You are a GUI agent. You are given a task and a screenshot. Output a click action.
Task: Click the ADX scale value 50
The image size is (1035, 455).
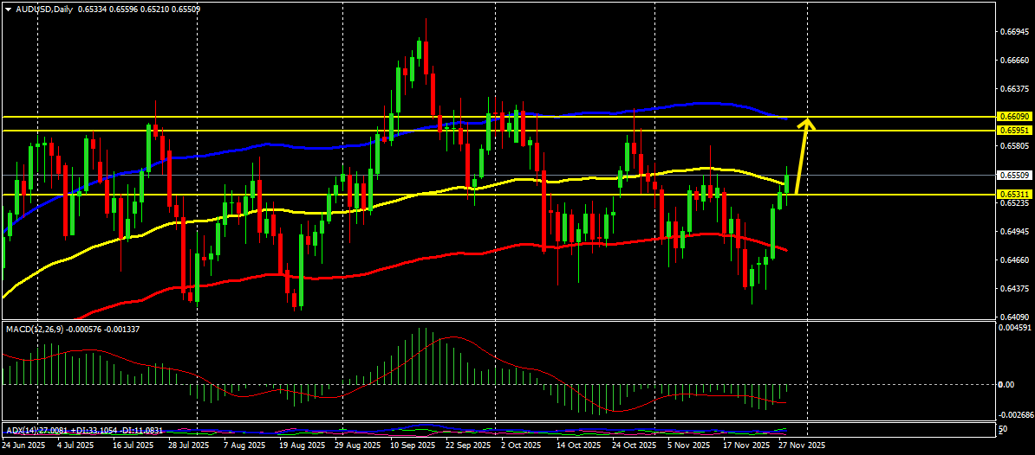click(1004, 430)
